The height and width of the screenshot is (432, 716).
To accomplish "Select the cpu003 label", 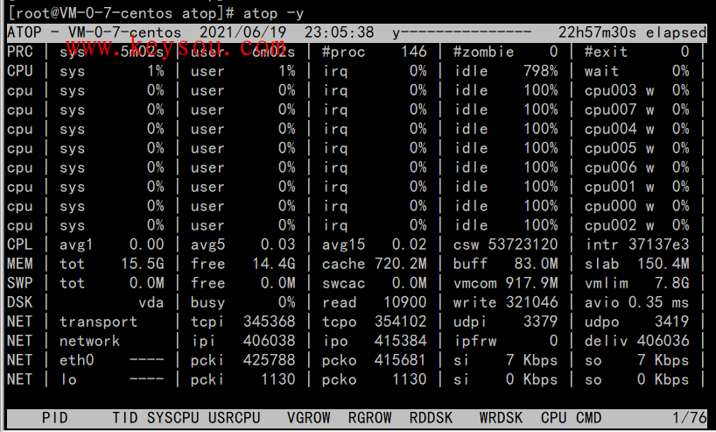I will pyautogui.click(x=610, y=90).
